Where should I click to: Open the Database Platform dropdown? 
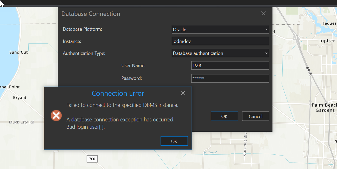[x=220, y=29]
